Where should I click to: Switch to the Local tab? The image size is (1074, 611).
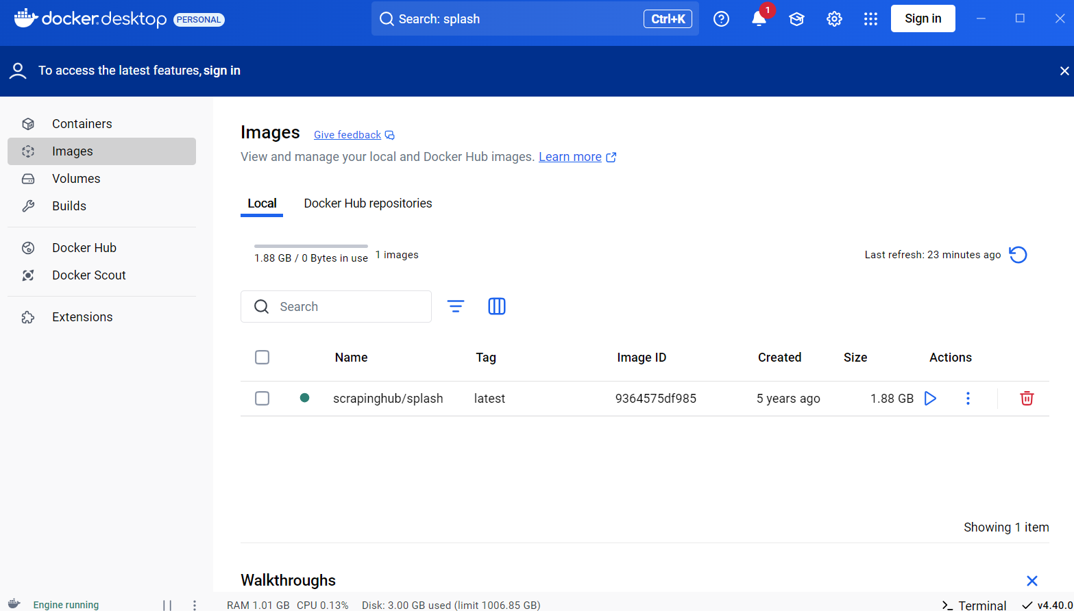click(262, 203)
